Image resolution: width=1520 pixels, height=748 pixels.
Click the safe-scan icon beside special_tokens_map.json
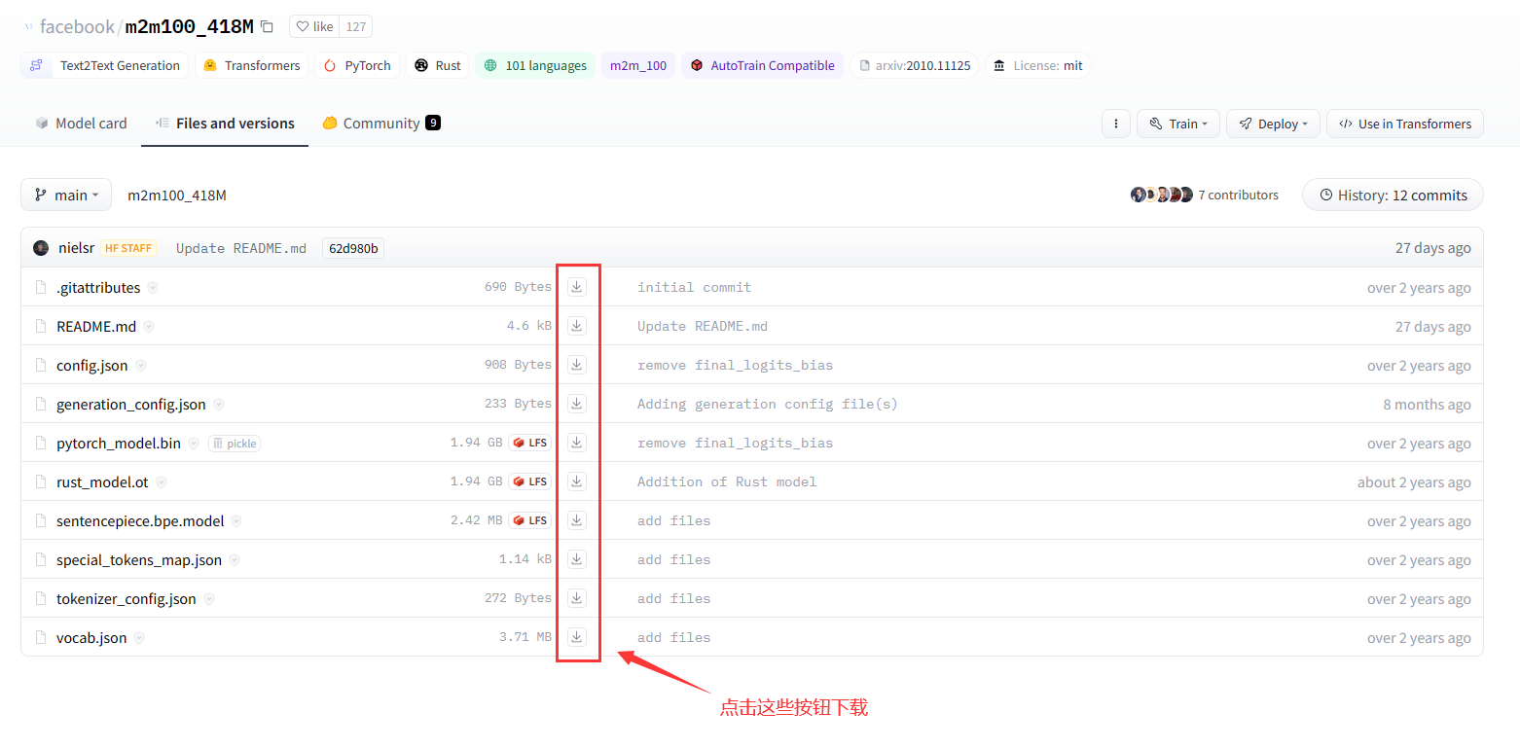pyautogui.click(x=235, y=560)
